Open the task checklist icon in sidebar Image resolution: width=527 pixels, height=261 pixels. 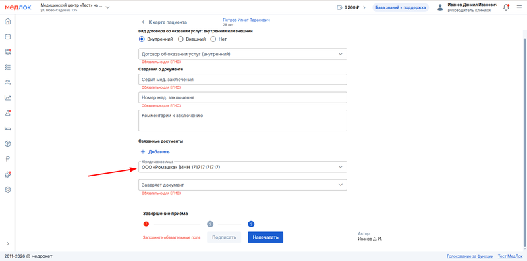[x=8, y=67]
